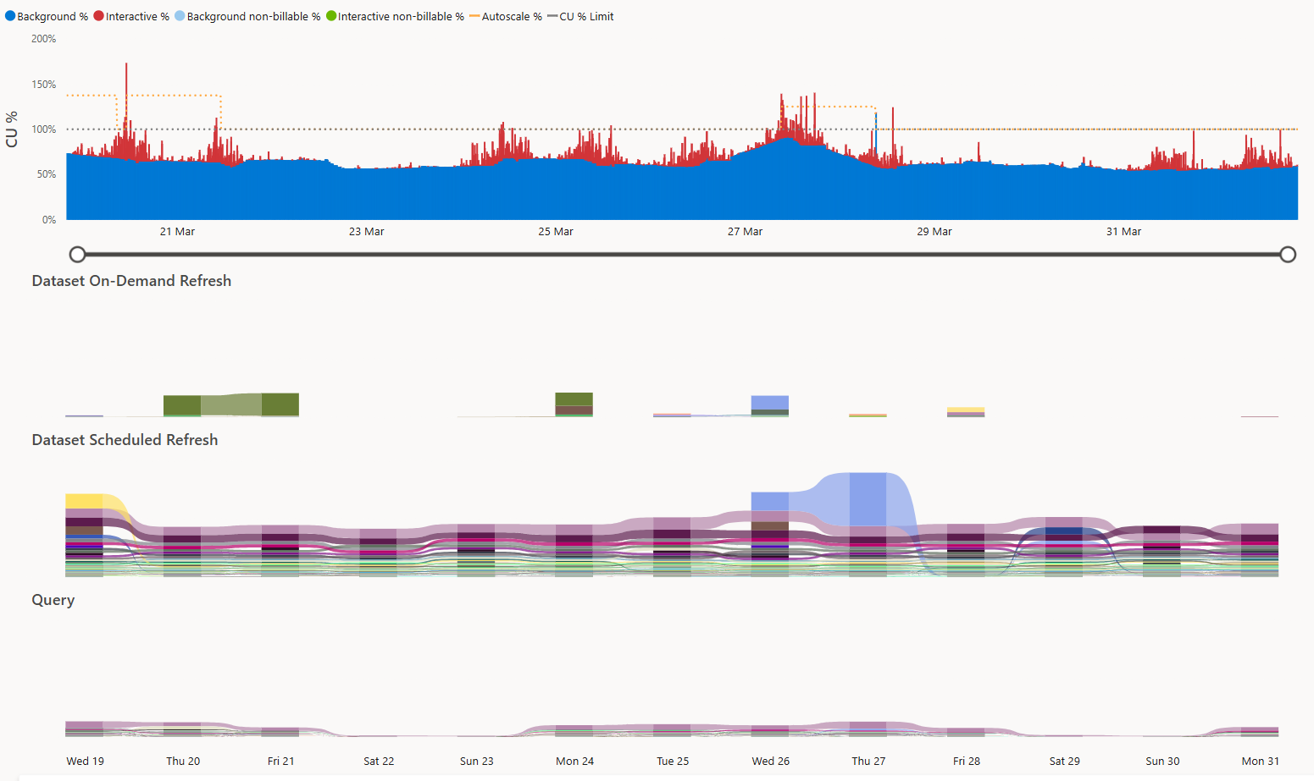
Task: Select the green Interactive non-billable % marker
Action: tap(331, 16)
